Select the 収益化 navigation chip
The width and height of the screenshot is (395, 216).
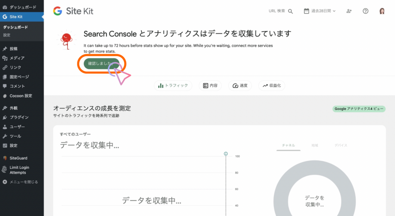pos(272,85)
